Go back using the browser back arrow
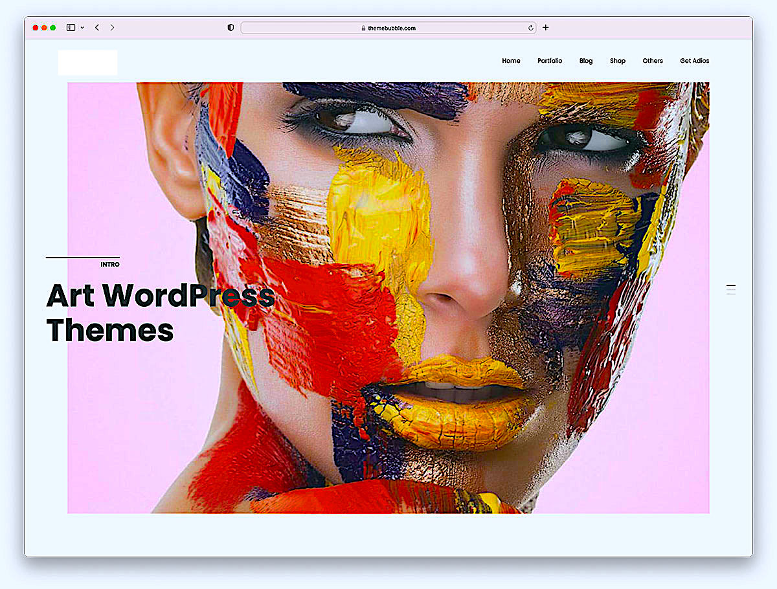This screenshot has height=589, width=777. click(97, 28)
